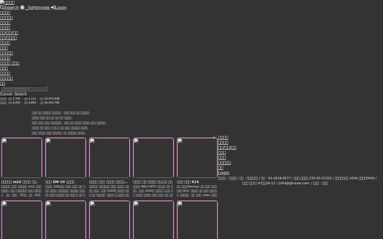
Task: Open the listing title containing SM-10
Action: point(60,182)
